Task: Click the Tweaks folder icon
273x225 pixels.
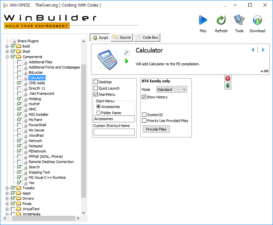Action: (x=18, y=188)
